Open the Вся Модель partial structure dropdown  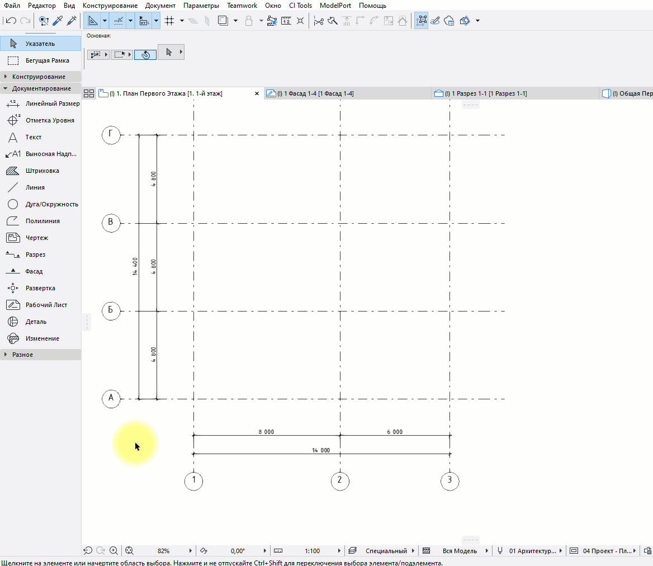[486, 550]
